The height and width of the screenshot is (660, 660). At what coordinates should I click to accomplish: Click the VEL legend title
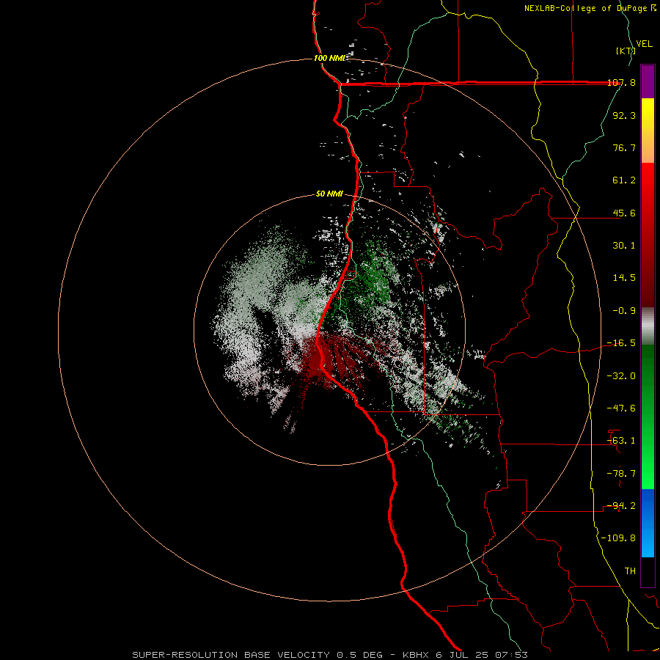(644, 44)
